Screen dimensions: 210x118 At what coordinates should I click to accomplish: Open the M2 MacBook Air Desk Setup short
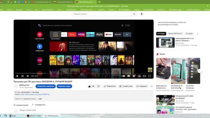pos(178,71)
